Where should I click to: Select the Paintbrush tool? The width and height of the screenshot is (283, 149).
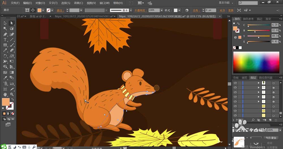12,45
